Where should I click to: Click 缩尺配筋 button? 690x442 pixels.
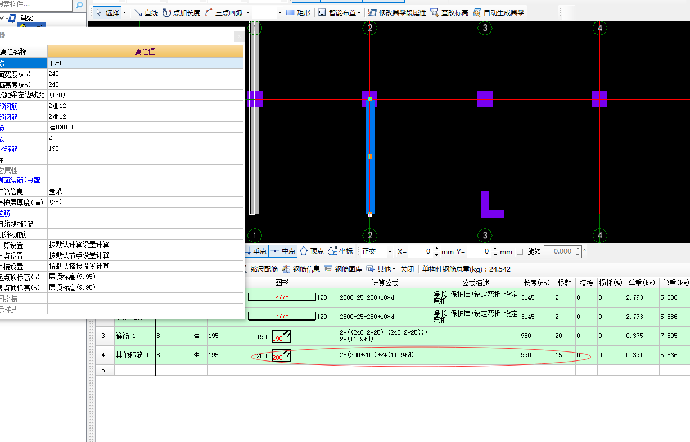click(262, 269)
